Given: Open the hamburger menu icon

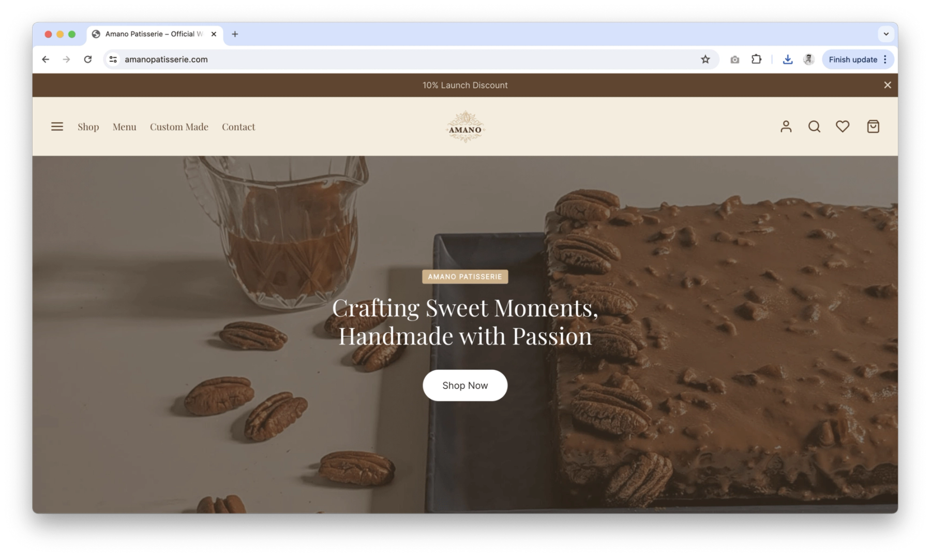Looking at the screenshot, I should [57, 127].
